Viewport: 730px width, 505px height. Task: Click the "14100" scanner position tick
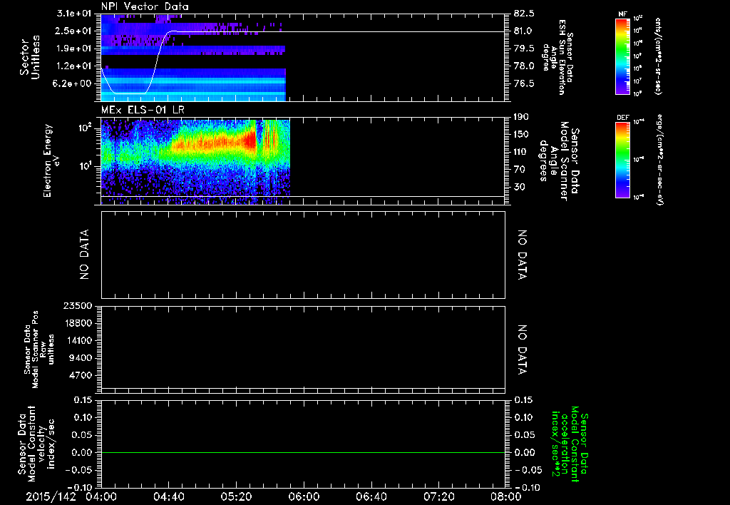click(x=78, y=340)
